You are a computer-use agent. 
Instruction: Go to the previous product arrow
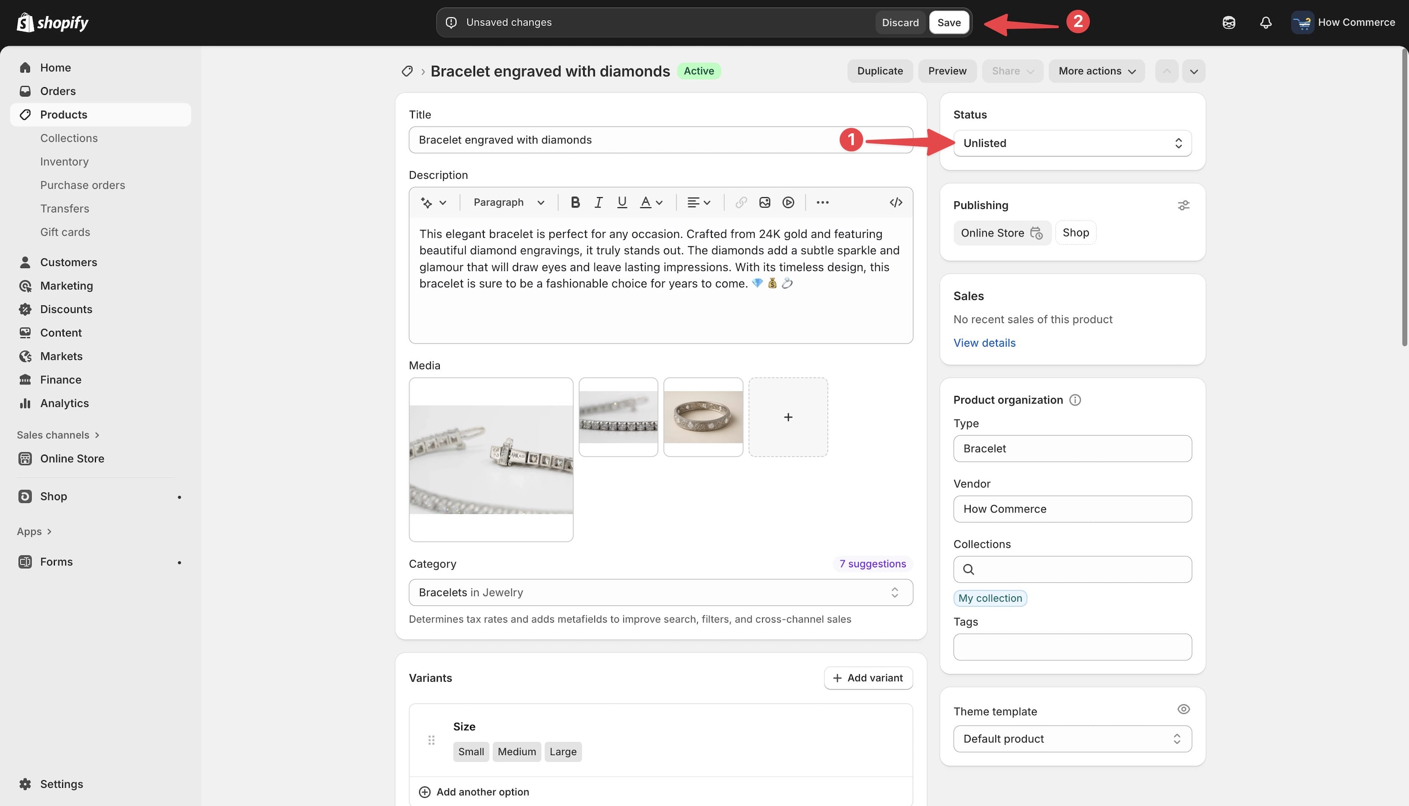tap(1167, 71)
